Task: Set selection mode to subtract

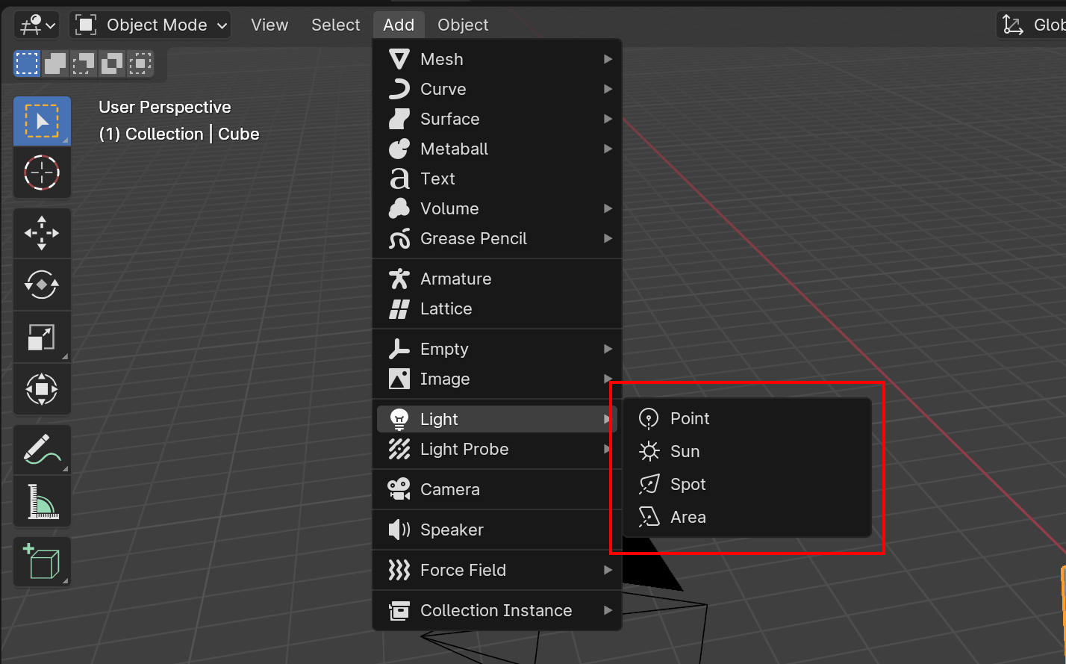Action: tap(84, 64)
